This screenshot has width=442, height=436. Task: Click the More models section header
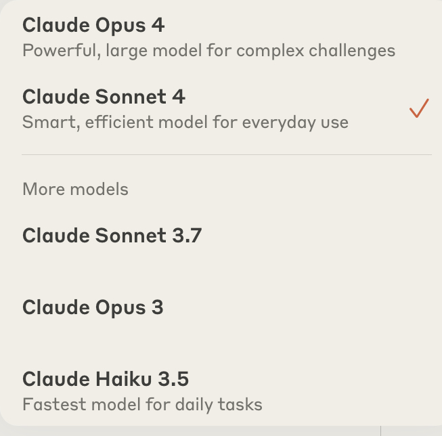coord(75,189)
